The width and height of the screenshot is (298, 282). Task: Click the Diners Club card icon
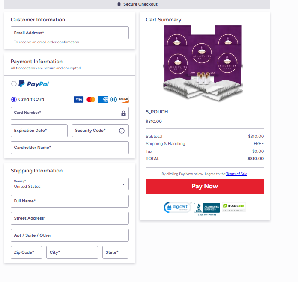coord(113,100)
